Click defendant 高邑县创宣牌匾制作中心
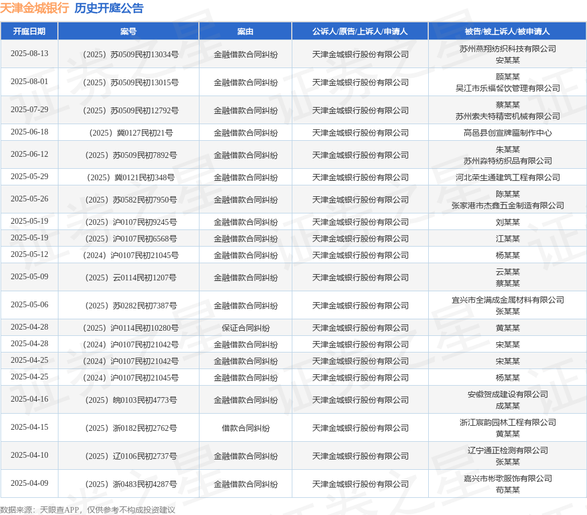 click(508, 133)
